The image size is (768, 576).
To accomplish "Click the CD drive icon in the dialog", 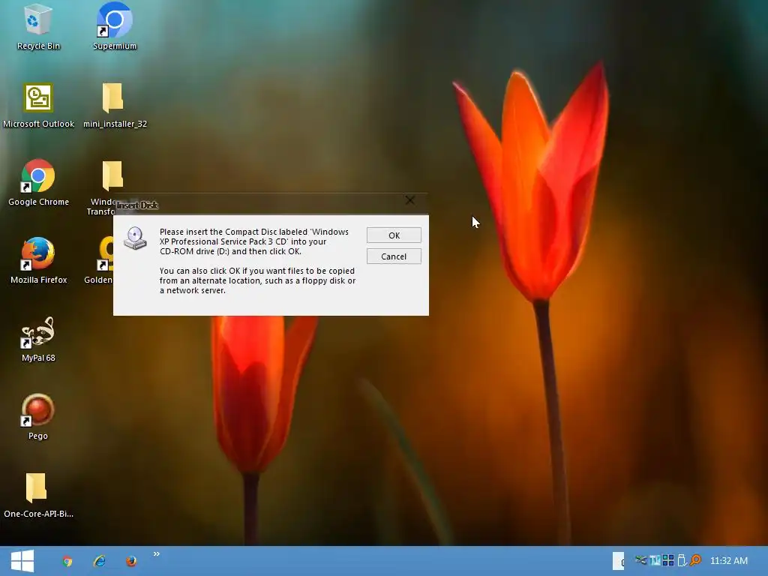I will pos(135,238).
